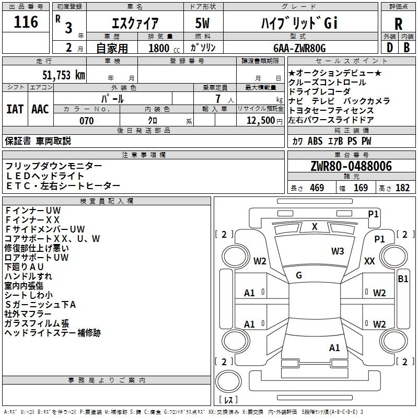This screenshot has width=418, height=418.
Task: Click the XX mark on the diagram
Action: click(369, 261)
